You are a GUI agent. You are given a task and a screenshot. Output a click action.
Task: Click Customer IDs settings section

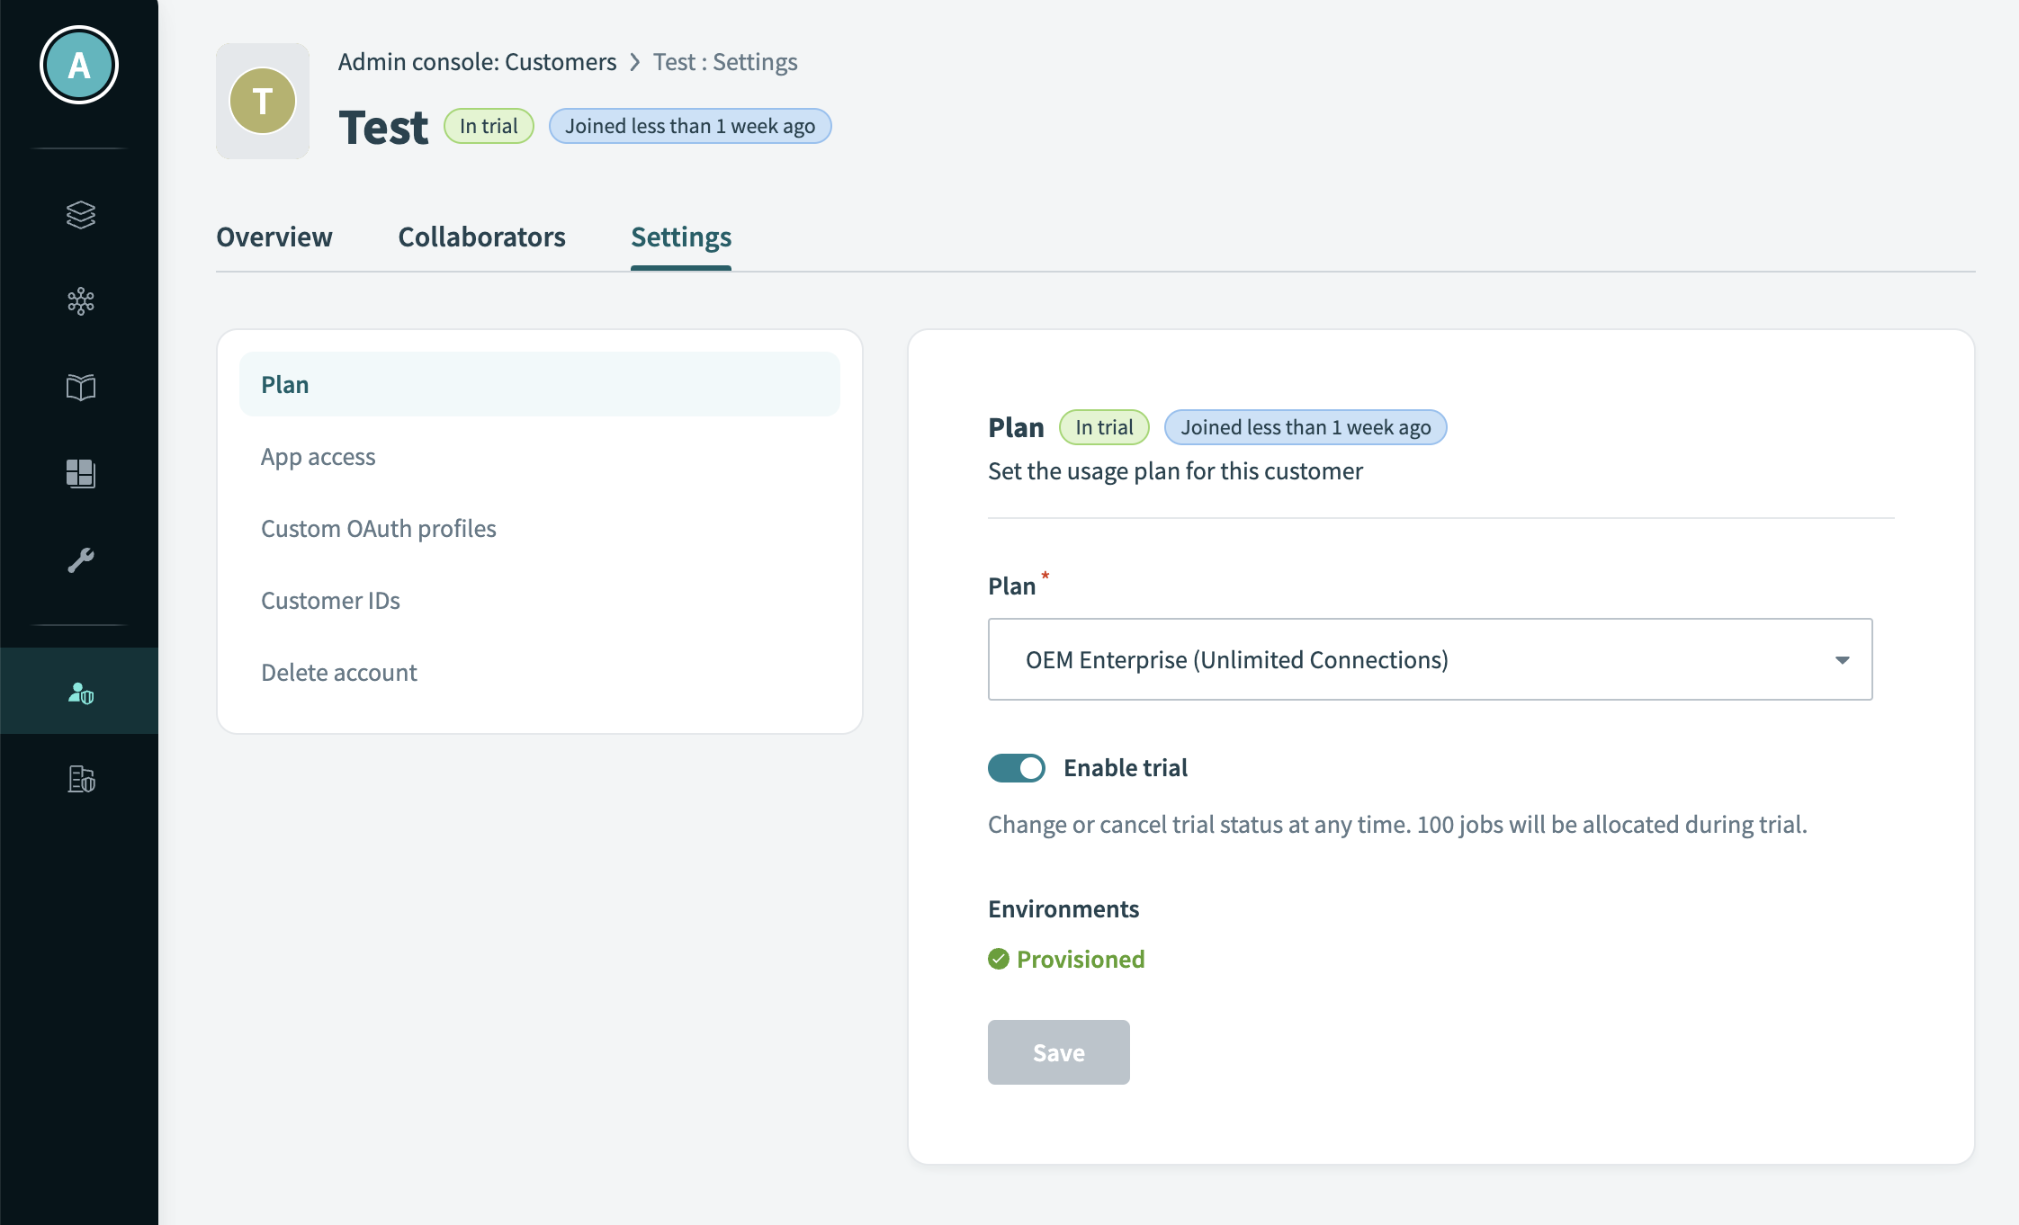[x=330, y=600]
